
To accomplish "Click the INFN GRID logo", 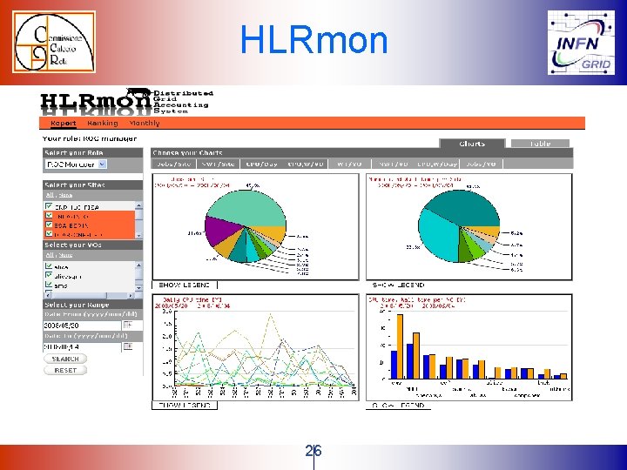I will (x=581, y=43).
